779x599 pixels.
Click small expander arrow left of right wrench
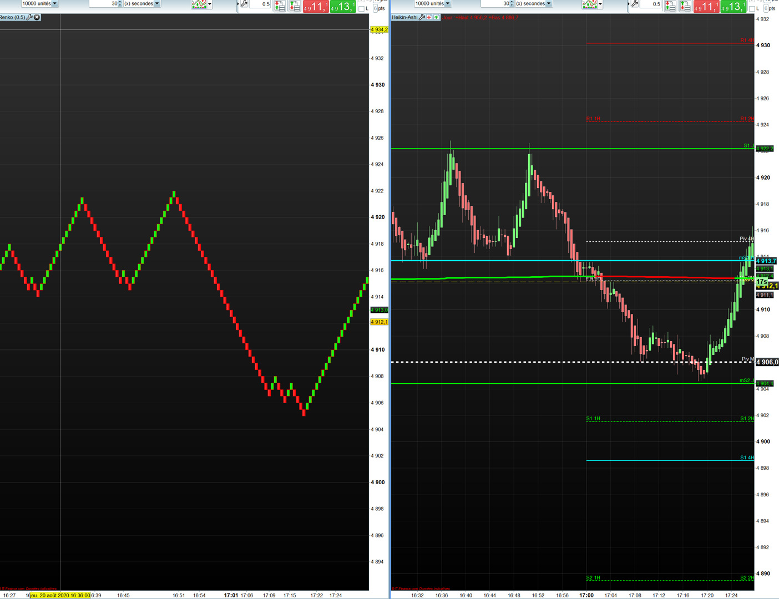[x=628, y=4]
